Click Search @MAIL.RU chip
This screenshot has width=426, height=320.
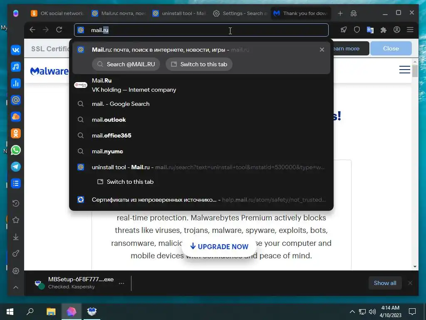[x=126, y=64]
